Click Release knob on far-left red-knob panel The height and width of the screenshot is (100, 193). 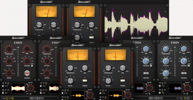27,61
